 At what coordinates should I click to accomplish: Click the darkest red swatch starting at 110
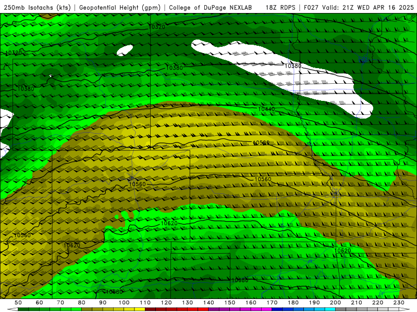150,309
